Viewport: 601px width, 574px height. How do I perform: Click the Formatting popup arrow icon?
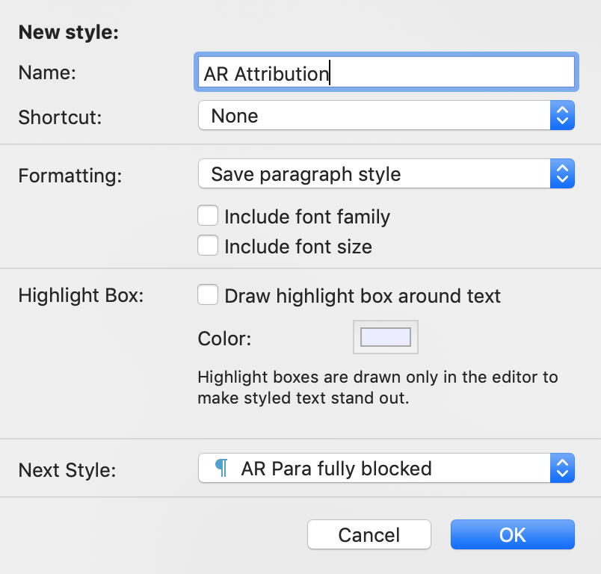click(x=562, y=173)
